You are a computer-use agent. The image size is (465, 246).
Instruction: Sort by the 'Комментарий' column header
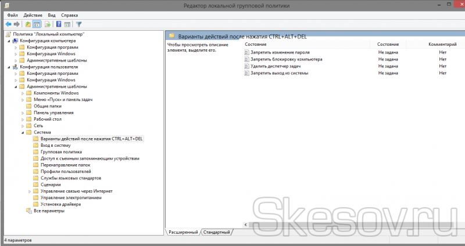[442, 45]
